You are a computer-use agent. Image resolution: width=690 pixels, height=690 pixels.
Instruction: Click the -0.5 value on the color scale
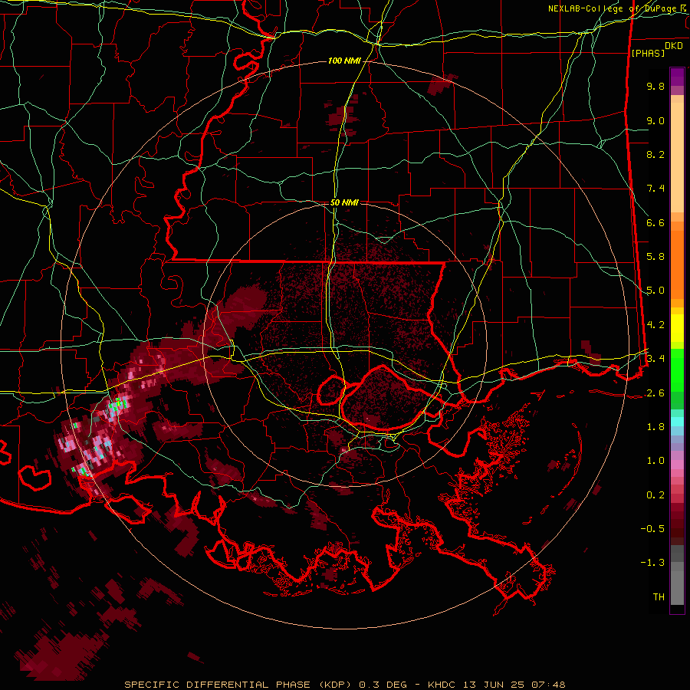pyautogui.click(x=652, y=529)
